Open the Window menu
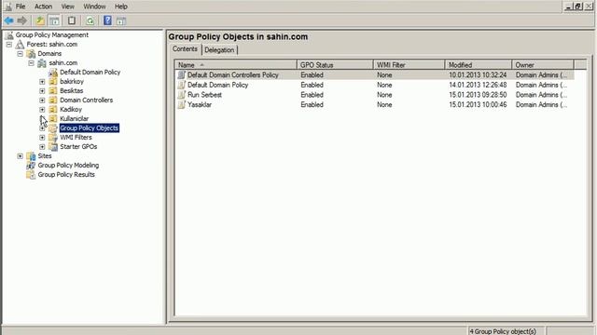The width and height of the screenshot is (597, 335). pos(94,7)
